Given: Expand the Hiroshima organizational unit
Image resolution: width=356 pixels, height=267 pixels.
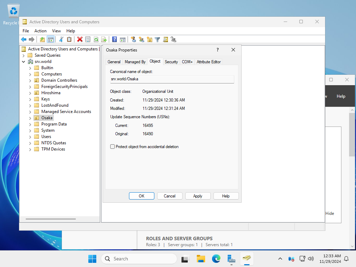Looking at the screenshot, I should click(30, 93).
